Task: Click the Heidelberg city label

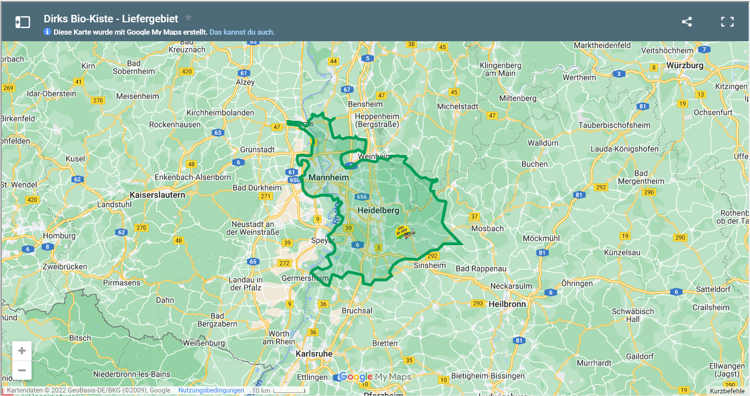Action: pyautogui.click(x=378, y=210)
